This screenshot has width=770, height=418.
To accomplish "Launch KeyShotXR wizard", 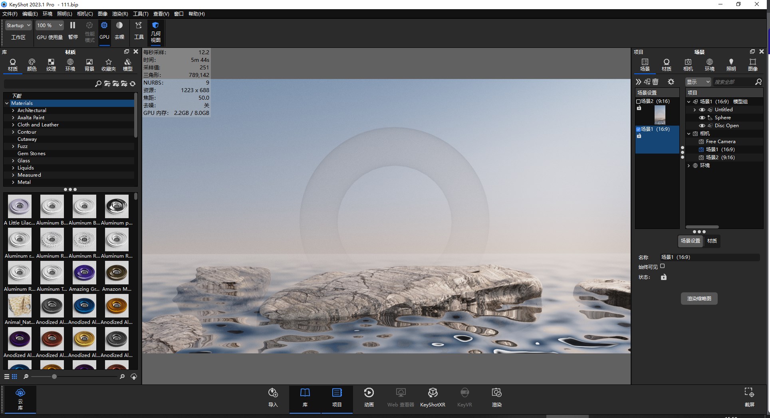I will [x=433, y=398].
